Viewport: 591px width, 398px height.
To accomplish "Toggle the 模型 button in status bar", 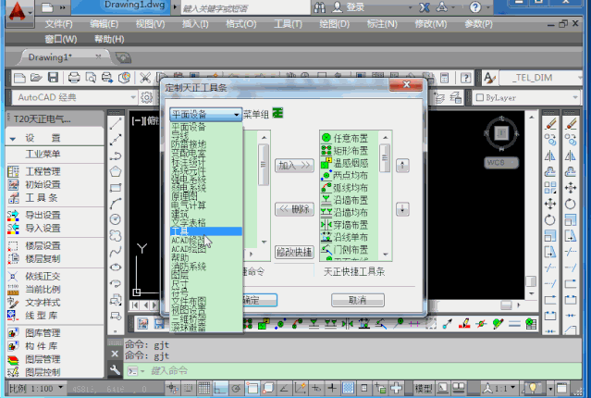I will pos(424,388).
